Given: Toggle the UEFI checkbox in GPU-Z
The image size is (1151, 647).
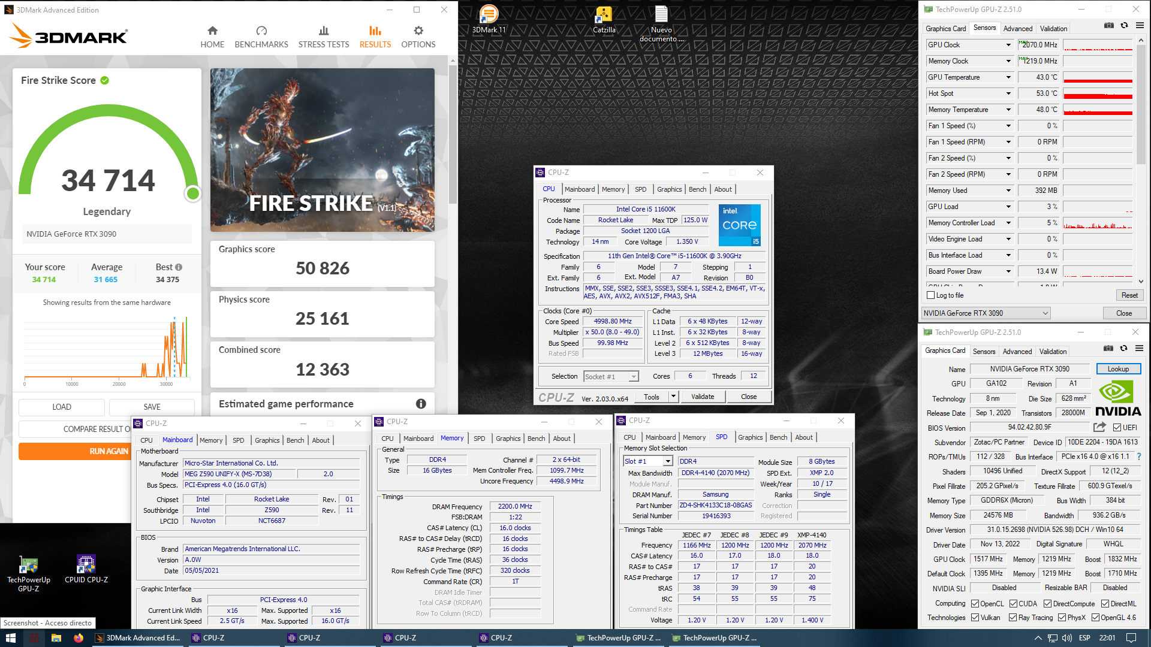Looking at the screenshot, I should (1117, 427).
